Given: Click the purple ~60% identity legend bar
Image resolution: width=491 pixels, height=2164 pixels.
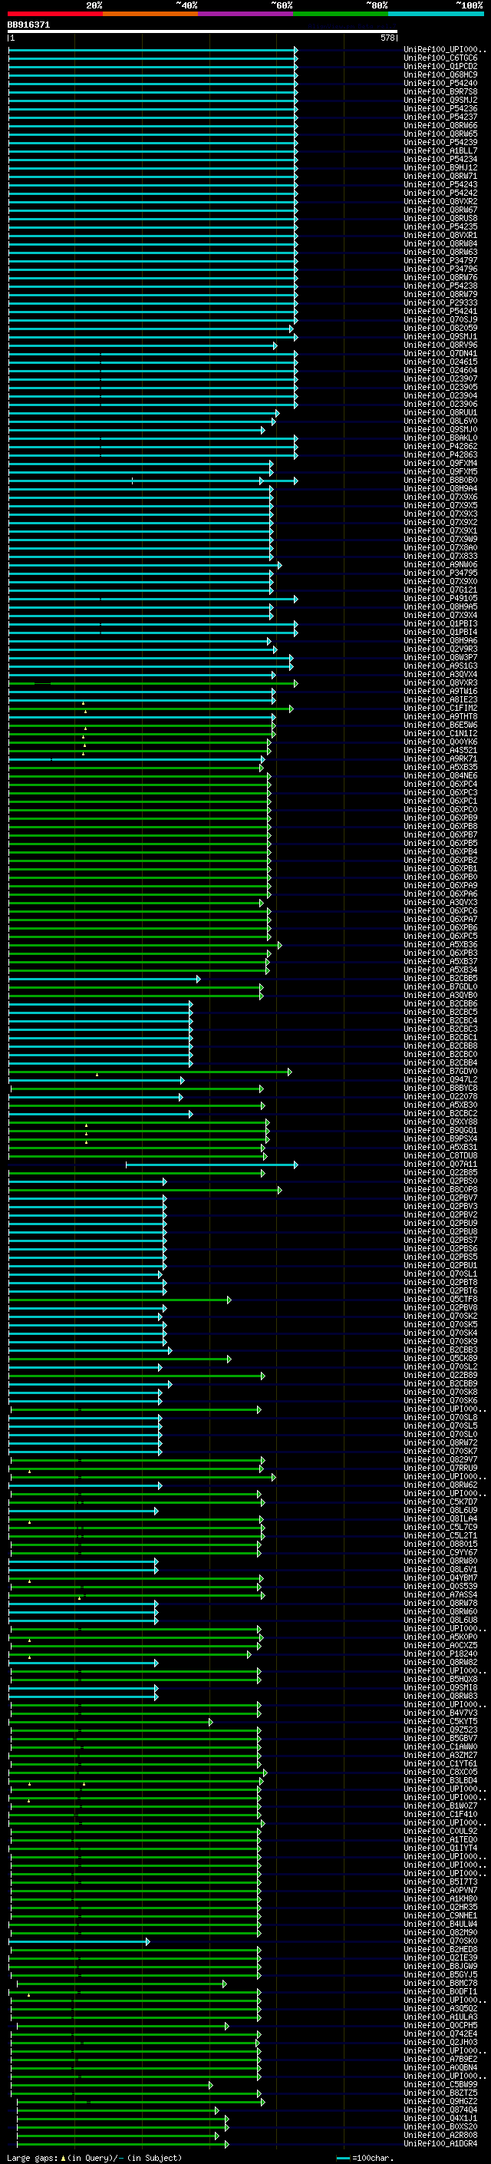Looking at the screenshot, I should click(x=246, y=14).
